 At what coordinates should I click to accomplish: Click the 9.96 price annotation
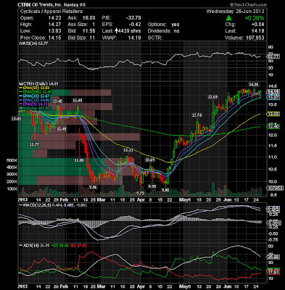(x=93, y=187)
